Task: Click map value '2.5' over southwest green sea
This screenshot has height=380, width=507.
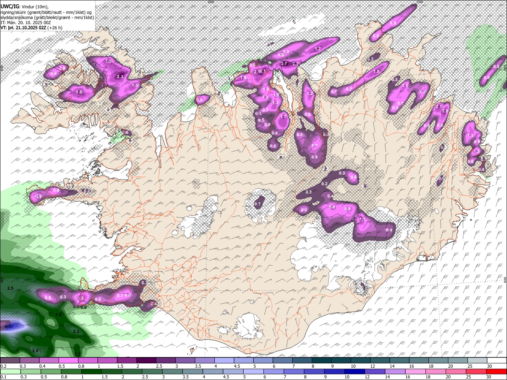Action: (11, 289)
